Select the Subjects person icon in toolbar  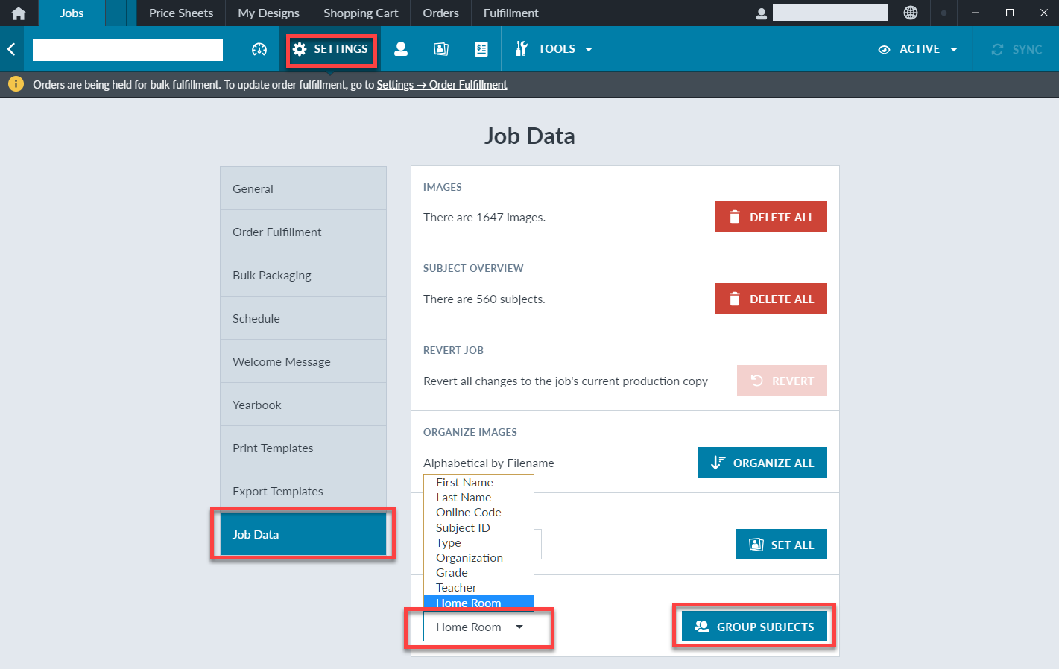pyautogui.click(x=401, y=48)
